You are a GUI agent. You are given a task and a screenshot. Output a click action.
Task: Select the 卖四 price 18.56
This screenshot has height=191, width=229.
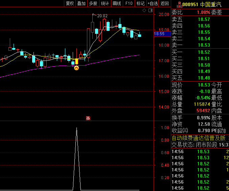pos(204,26)
